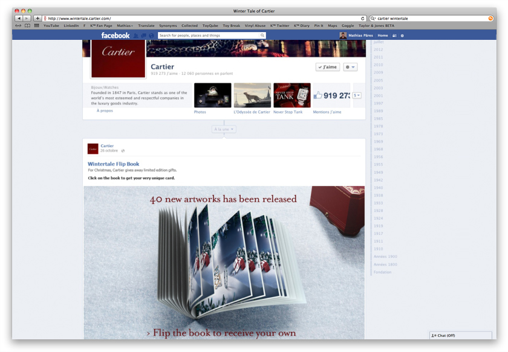Open the K™ Fan Page bookmark

(x=101, y=25)
